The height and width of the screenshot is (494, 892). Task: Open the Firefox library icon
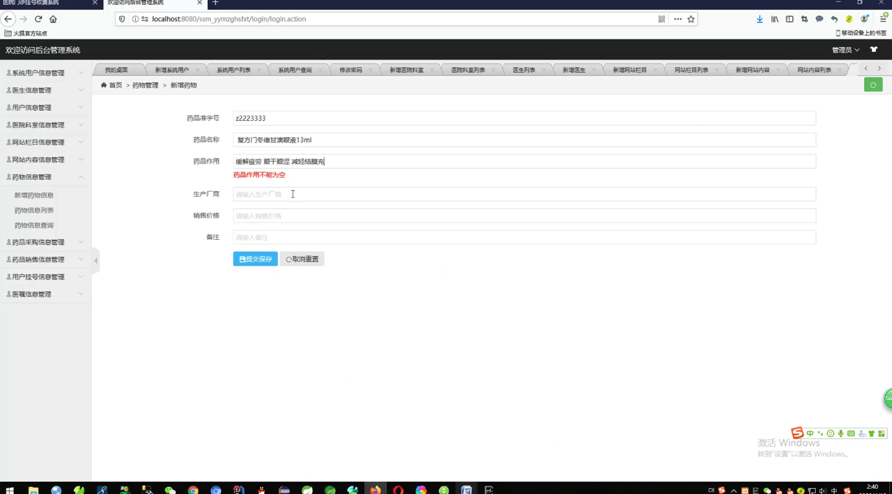[x=774, y=19]
